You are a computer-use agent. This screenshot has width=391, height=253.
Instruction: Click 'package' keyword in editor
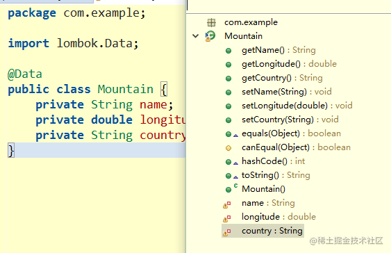pyautogui.click(x=32, y=13)
